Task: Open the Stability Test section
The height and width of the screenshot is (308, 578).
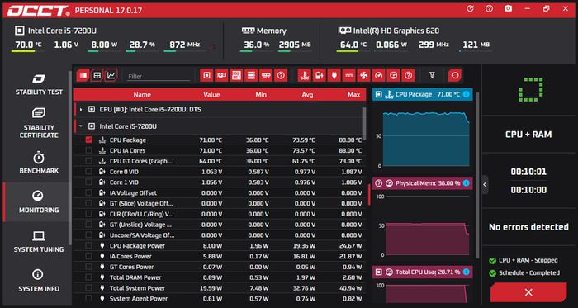Action: [39, 84]
